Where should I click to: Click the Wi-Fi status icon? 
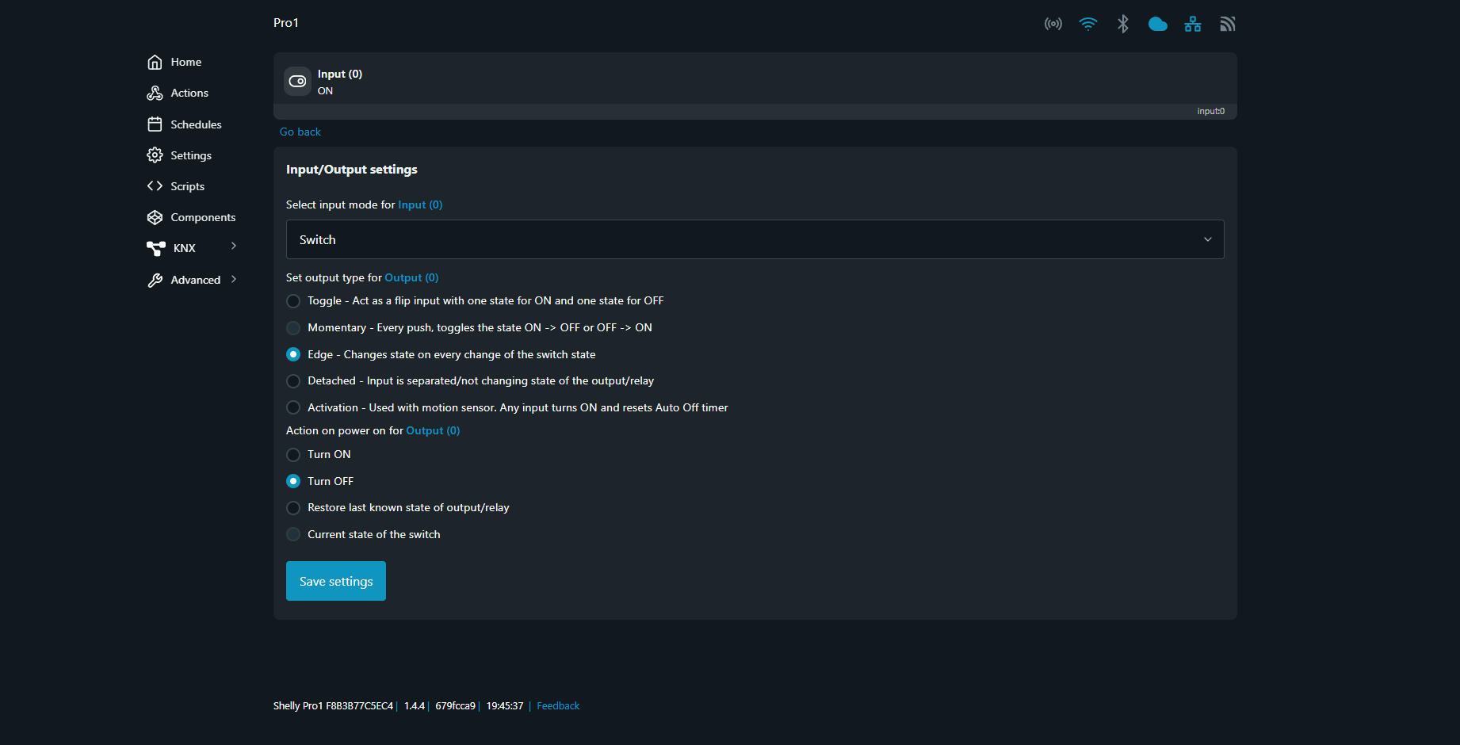(x=1088, y=24)
